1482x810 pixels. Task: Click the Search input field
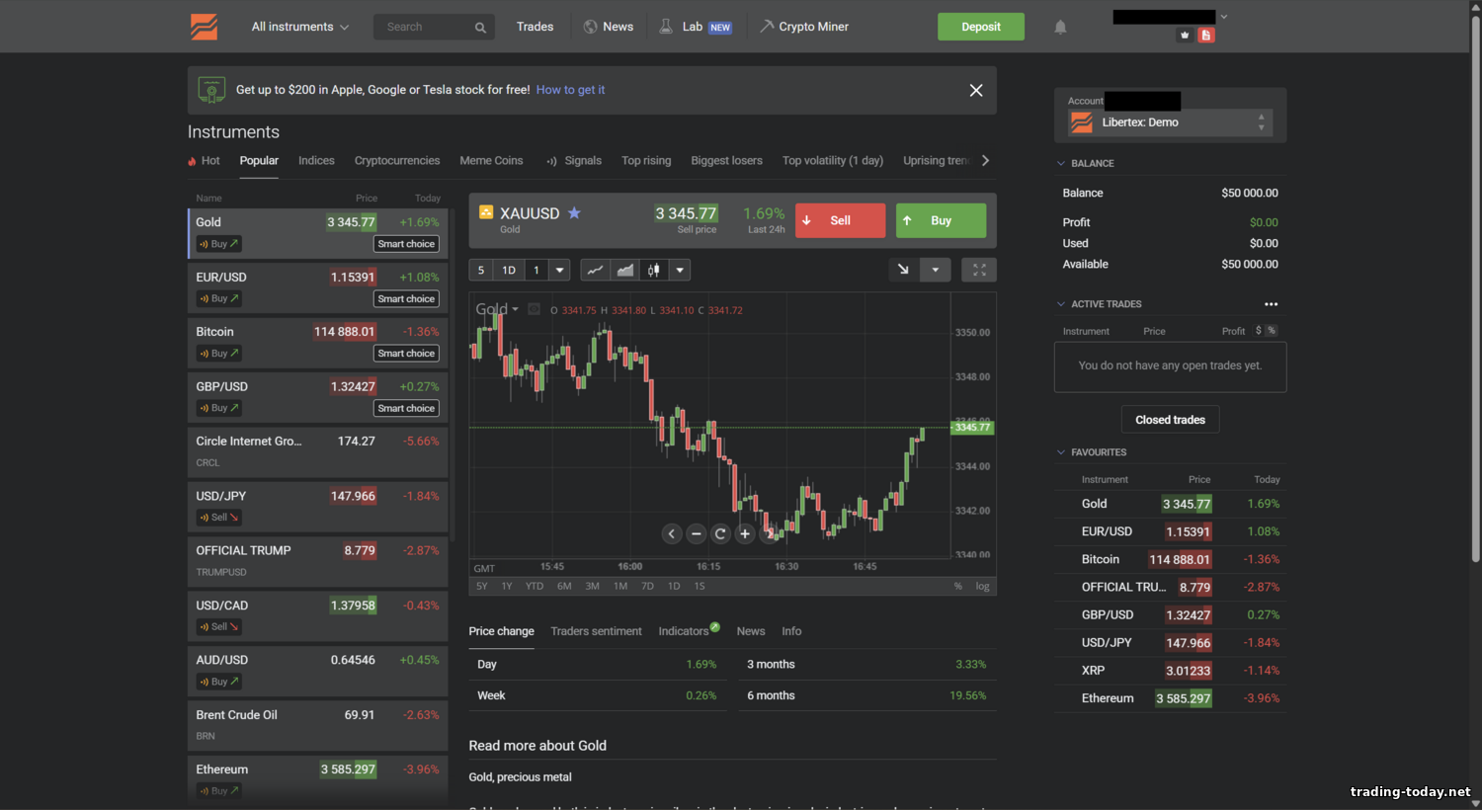425,27
